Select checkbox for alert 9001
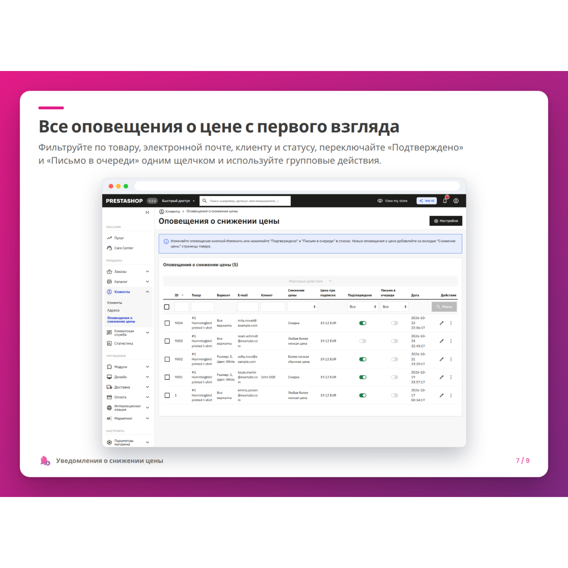The width and height of the screenshot is (568, 568). tap(167, 377)
